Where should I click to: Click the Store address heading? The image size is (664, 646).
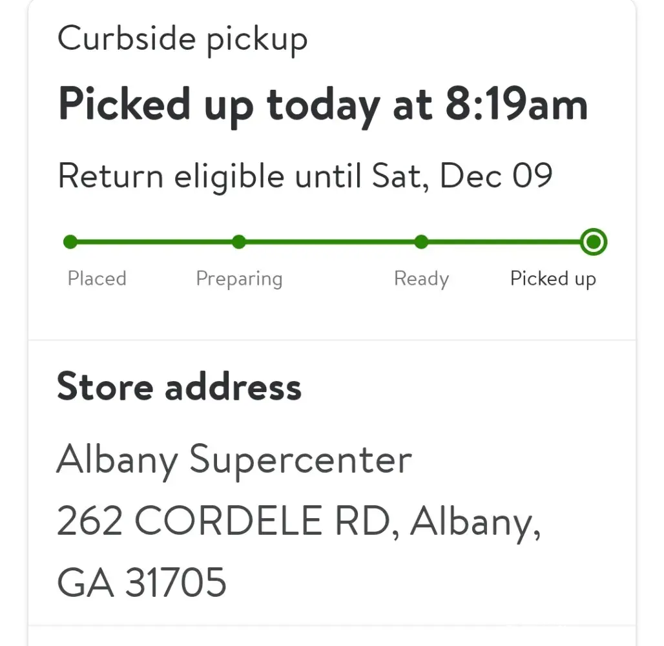(x=179, y=387)
